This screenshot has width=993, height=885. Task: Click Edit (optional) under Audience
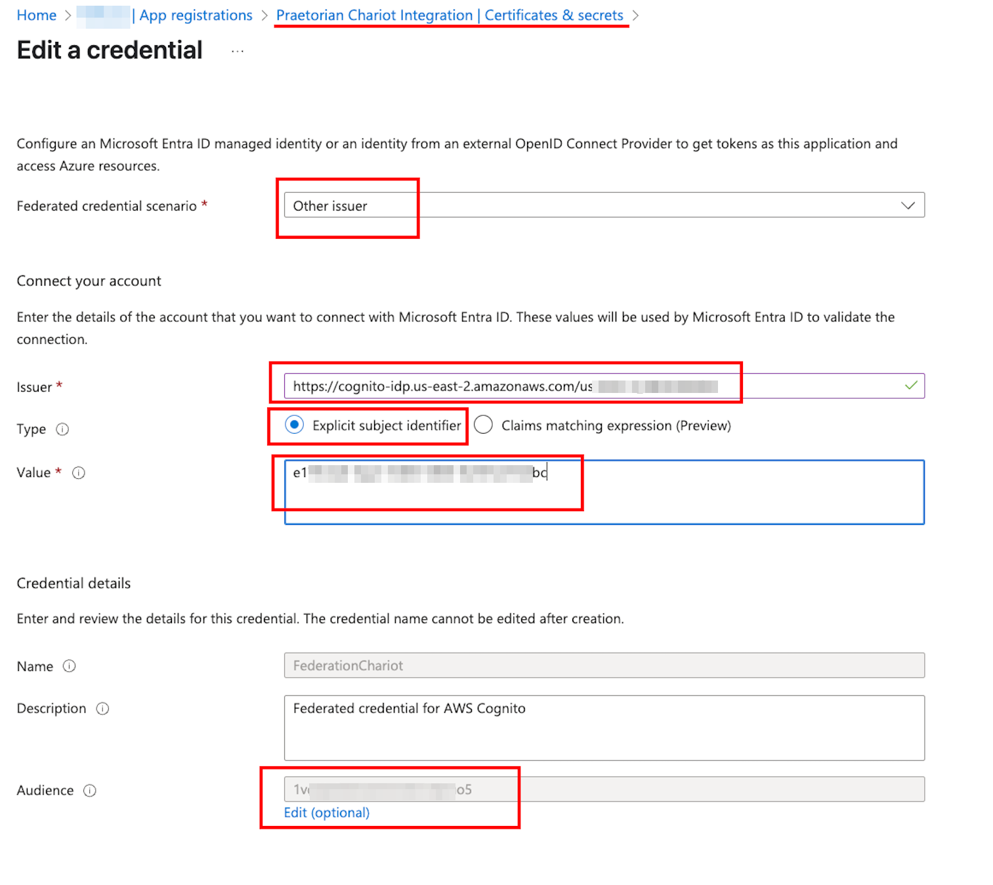[x=327, y=813]
